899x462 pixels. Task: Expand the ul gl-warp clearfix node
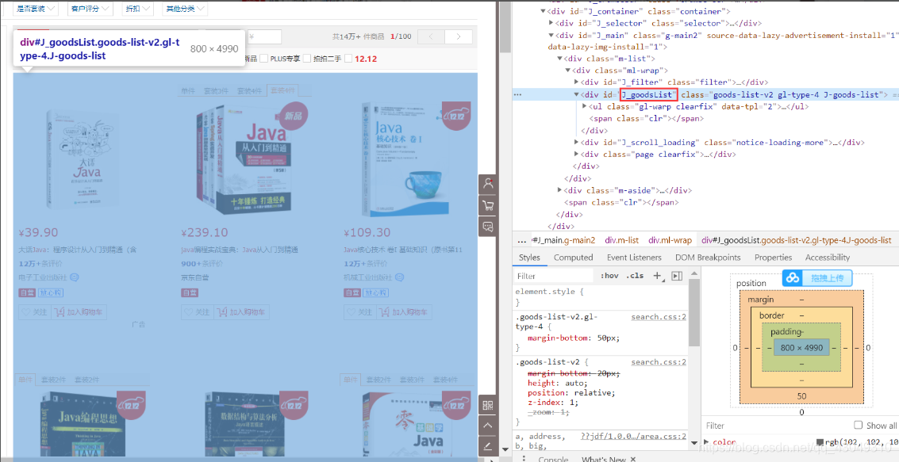coord(584,106)
